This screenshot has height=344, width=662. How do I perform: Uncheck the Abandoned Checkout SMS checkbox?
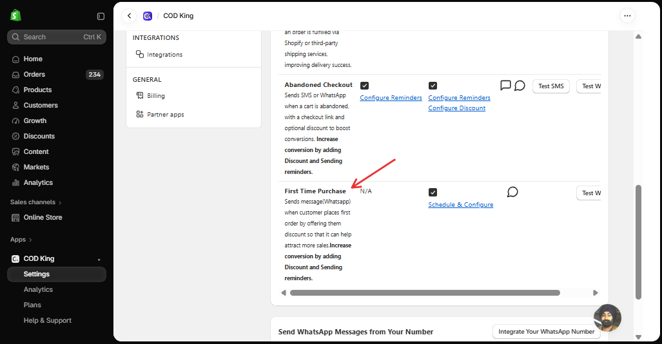pos(364,86)
